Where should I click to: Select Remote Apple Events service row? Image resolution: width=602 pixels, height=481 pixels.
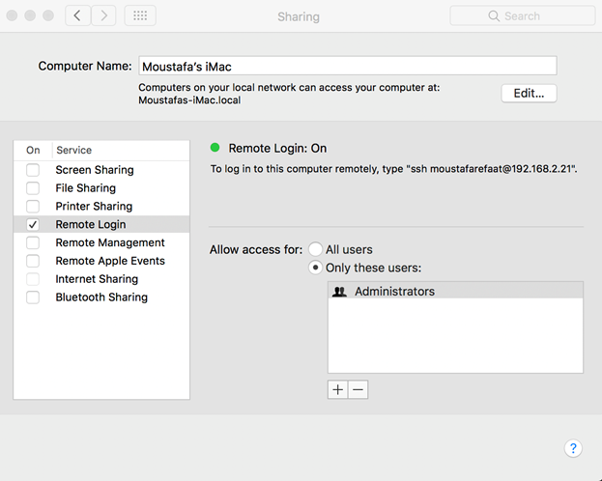[109, 261]
